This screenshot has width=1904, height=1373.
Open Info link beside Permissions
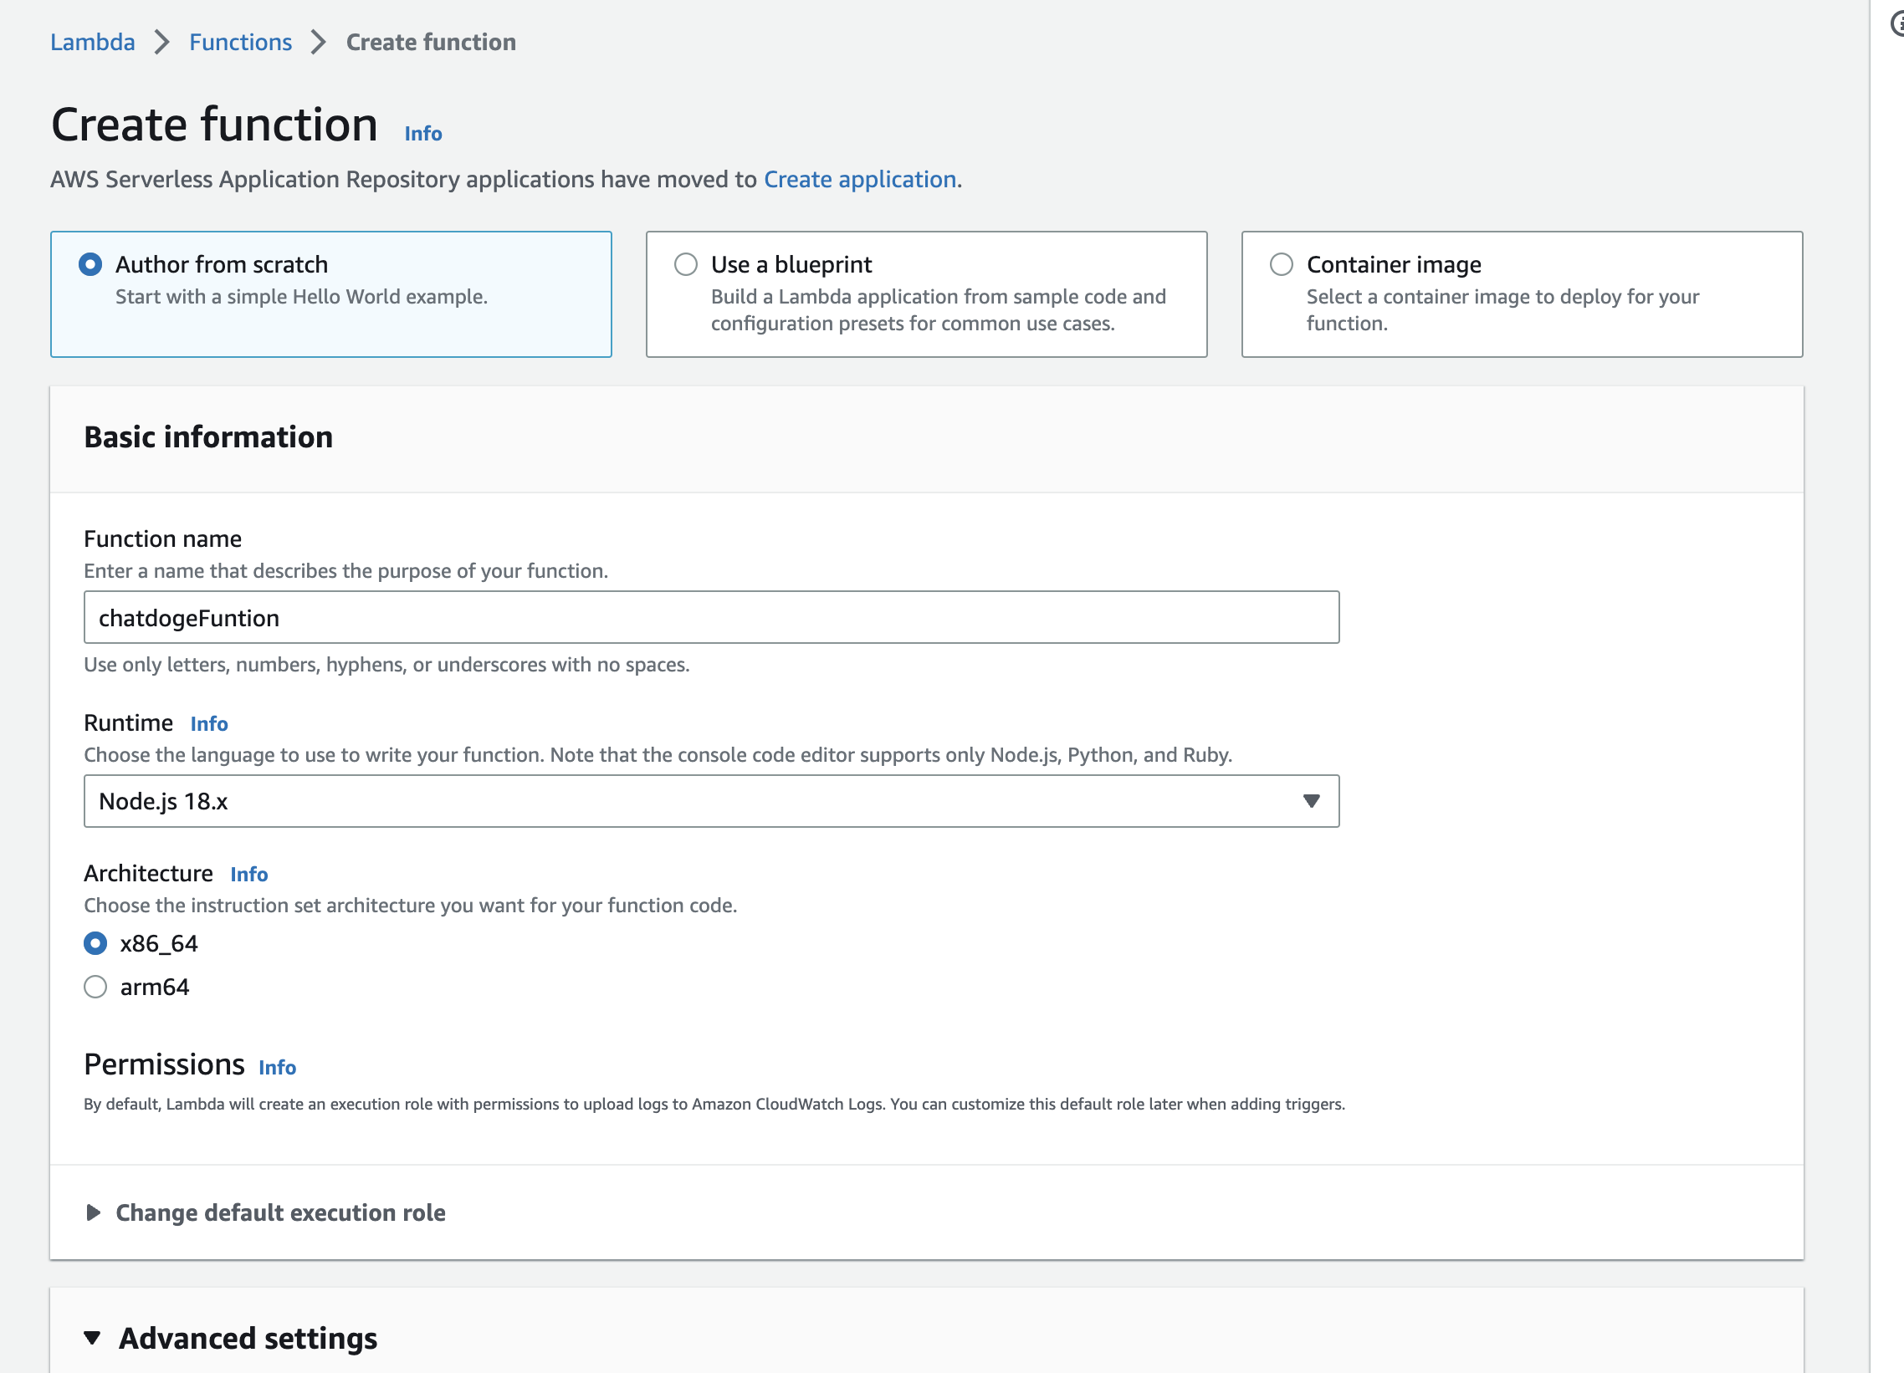pos(277,1068)
